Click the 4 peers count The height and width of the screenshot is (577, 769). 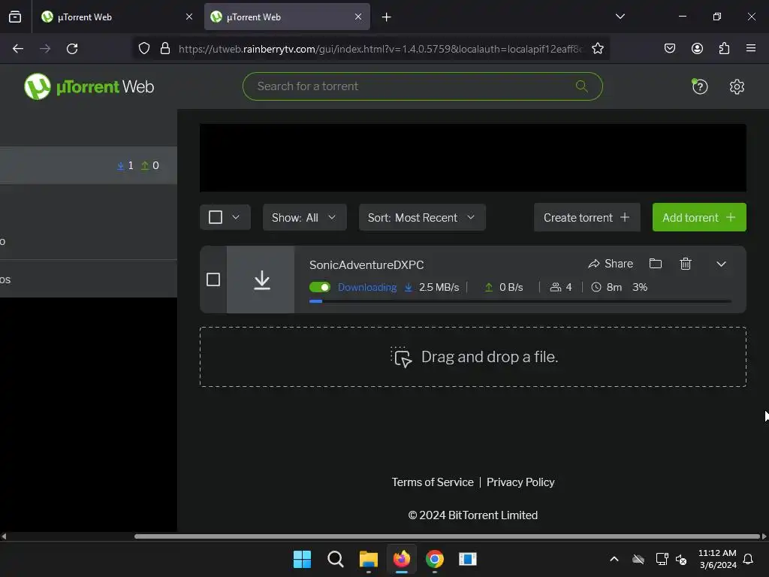point(561,287)
